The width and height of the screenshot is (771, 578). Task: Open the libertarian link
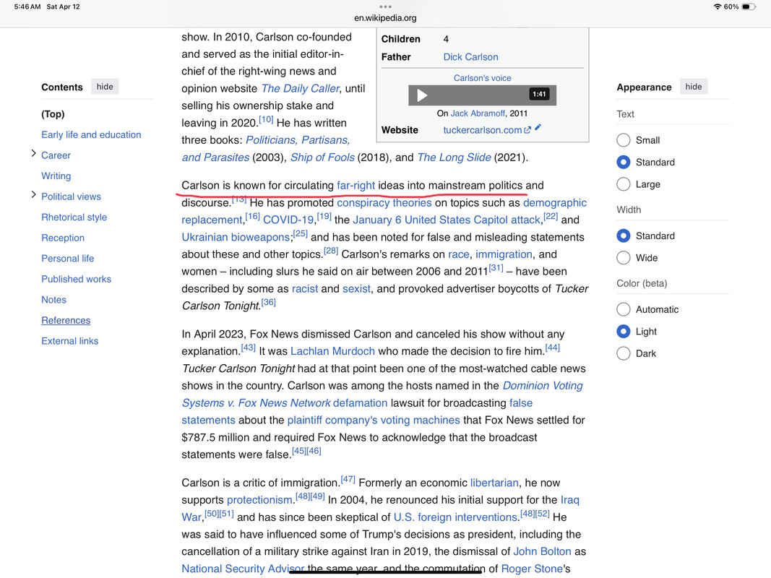(494, 483)
